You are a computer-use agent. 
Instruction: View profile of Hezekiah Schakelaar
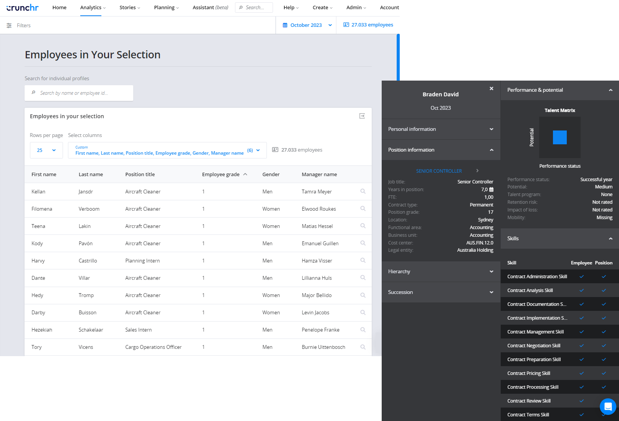click(363, 330)
